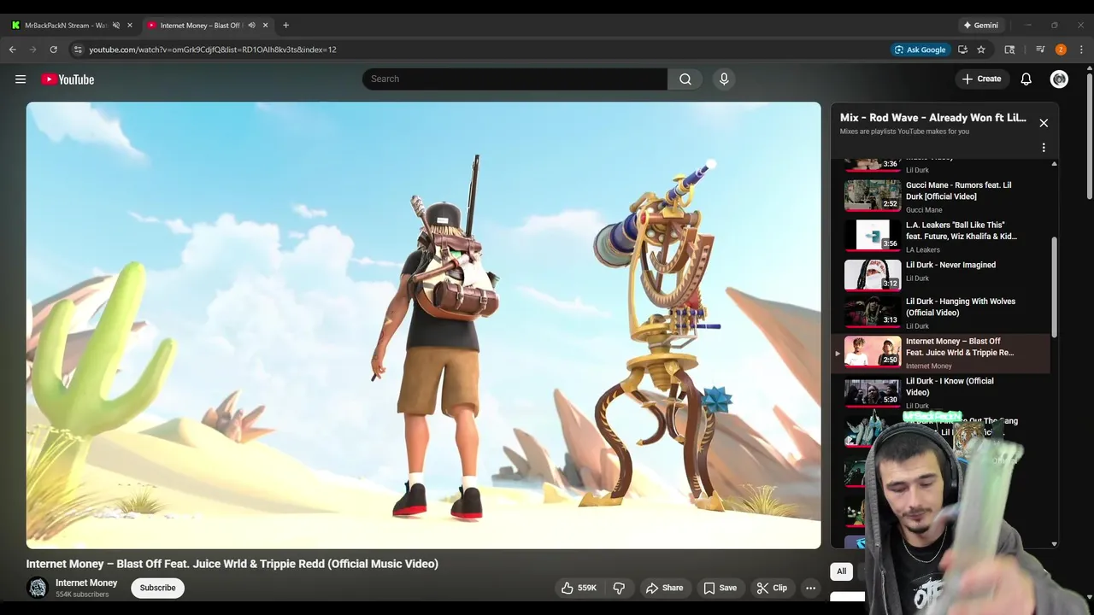Open a new browser tab
The height and width of the screenshot is (615, 1094).
(285, 26)
